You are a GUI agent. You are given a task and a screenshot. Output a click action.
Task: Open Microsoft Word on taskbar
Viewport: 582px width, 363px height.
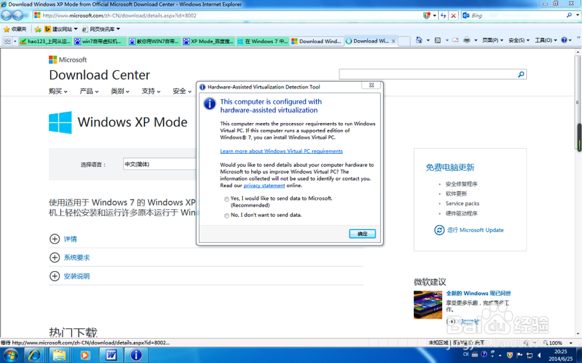111,355
